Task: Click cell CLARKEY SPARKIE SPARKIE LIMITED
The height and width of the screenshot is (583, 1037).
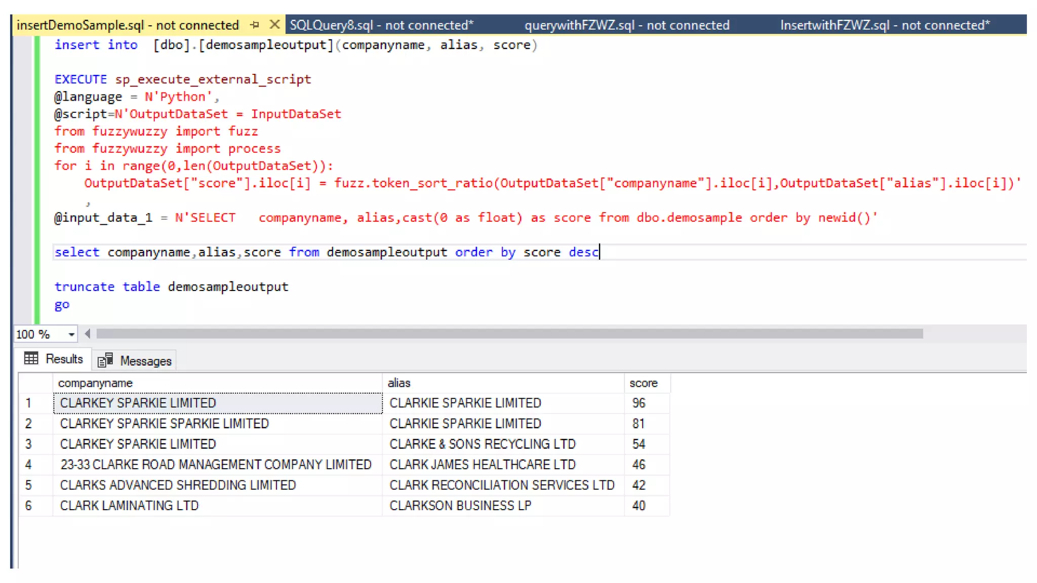Action: click(218, 424)
